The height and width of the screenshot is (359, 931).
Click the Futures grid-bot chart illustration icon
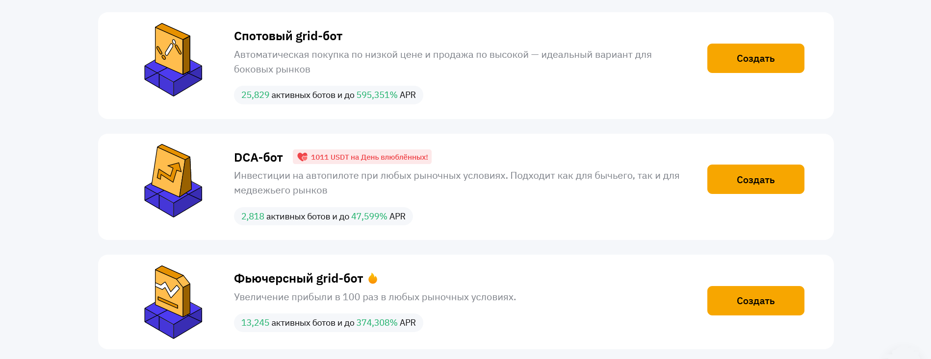(x=173, y=302)
